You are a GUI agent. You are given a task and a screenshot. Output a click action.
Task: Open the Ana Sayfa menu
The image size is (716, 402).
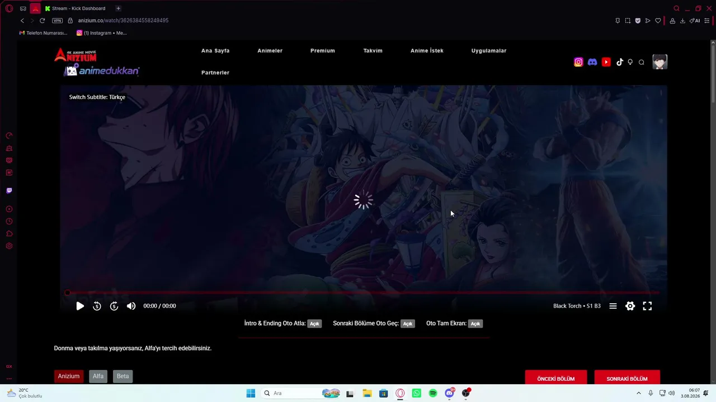click(x=215, y=51)
